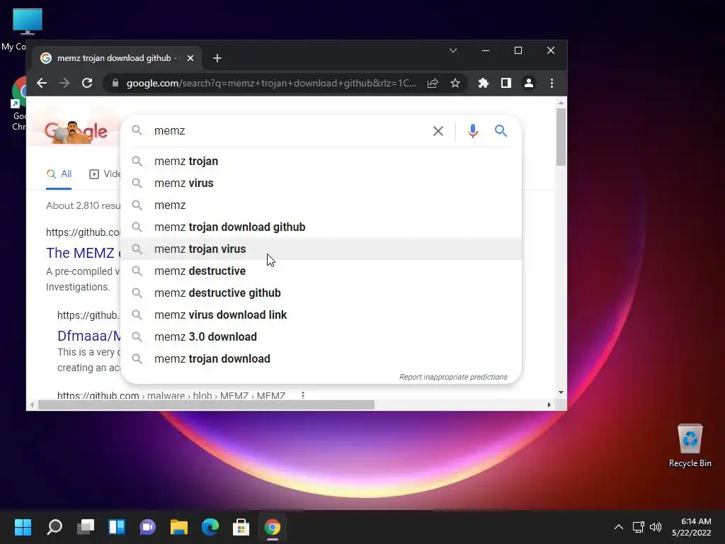Open File Explorer on the taskbar
725x544 pixels.
coord(179,527)
